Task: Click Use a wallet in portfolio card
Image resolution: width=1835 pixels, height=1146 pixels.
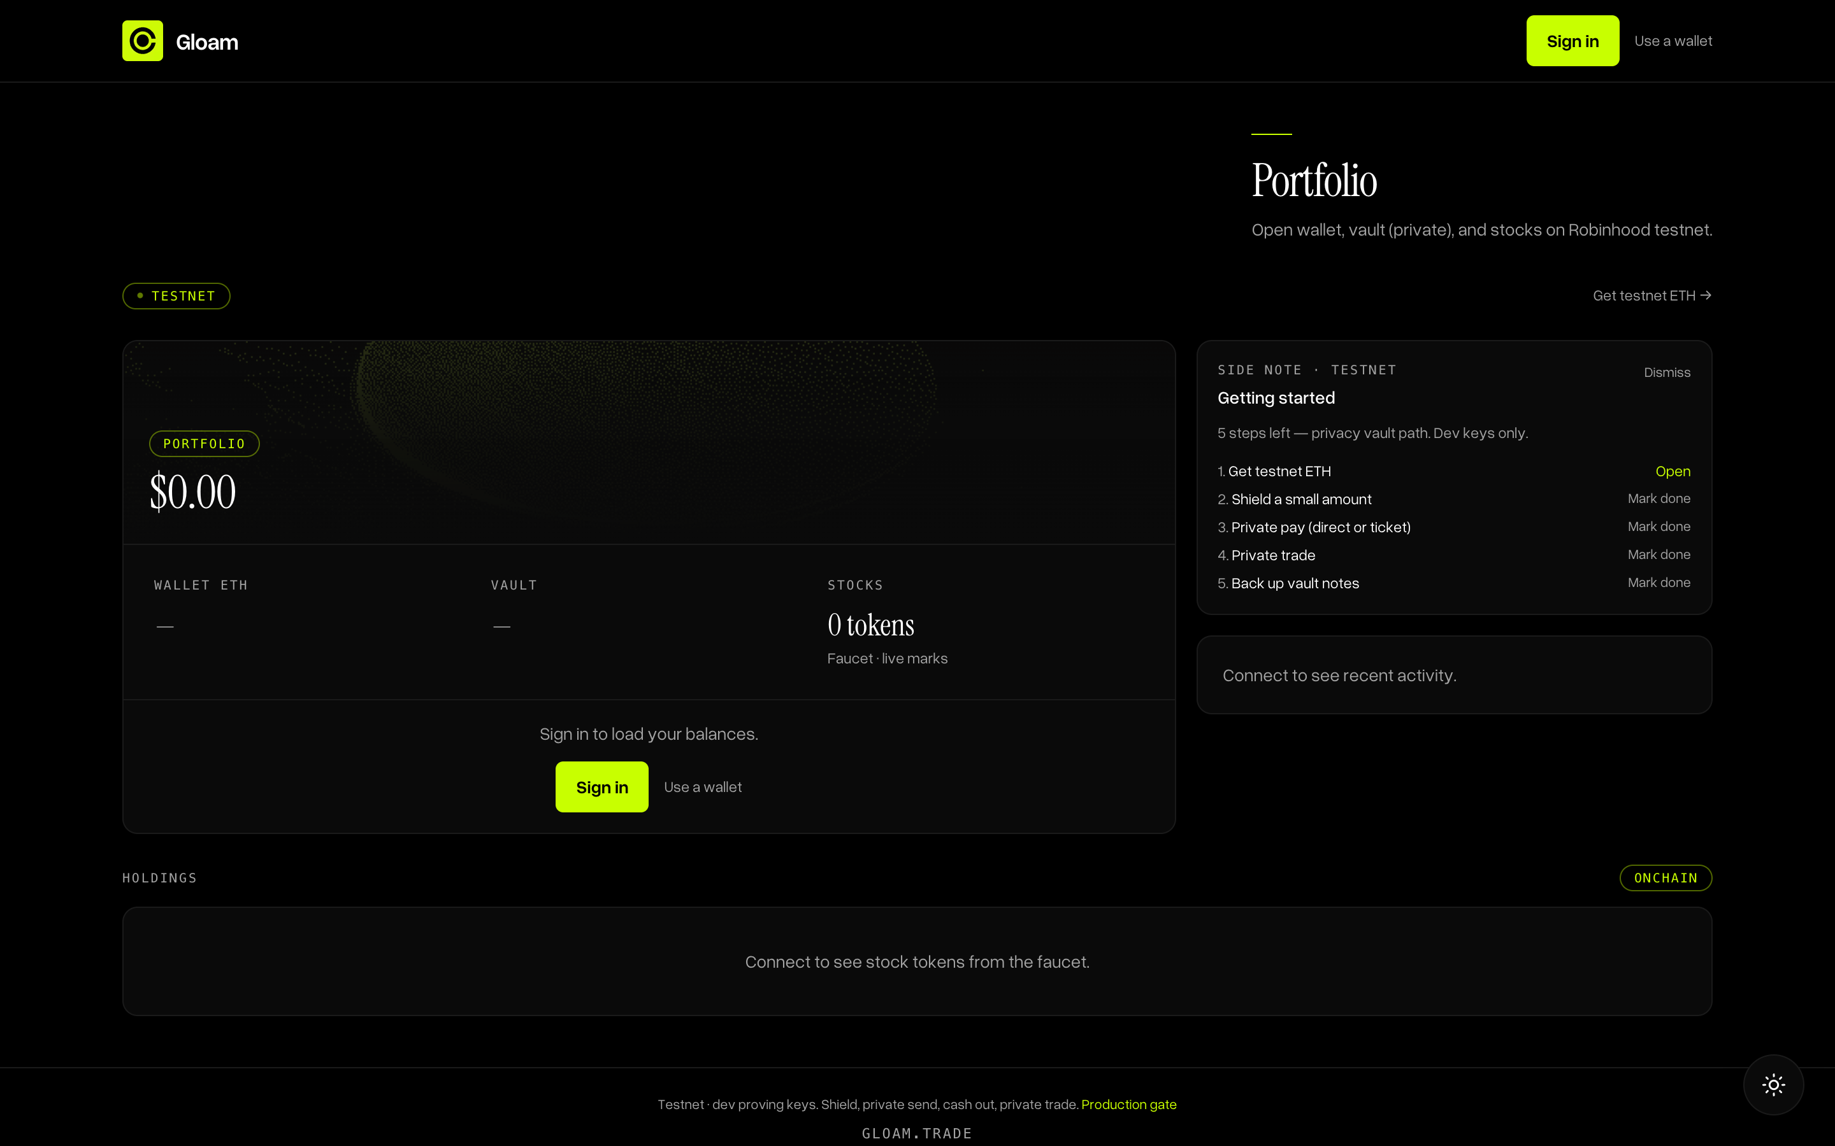Action: [x=703, y=787]
